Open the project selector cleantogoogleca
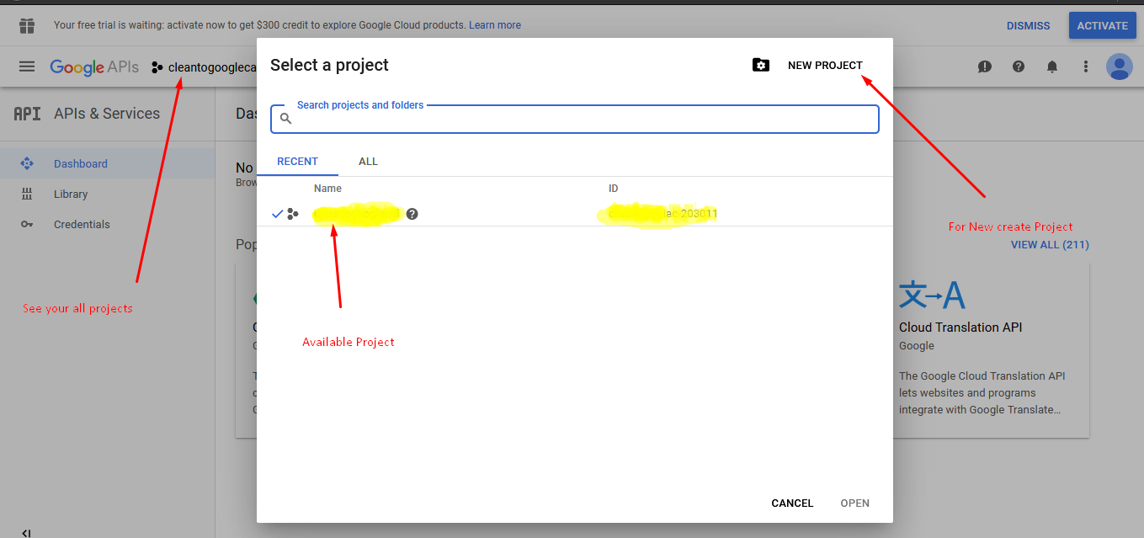 point(204,67)
